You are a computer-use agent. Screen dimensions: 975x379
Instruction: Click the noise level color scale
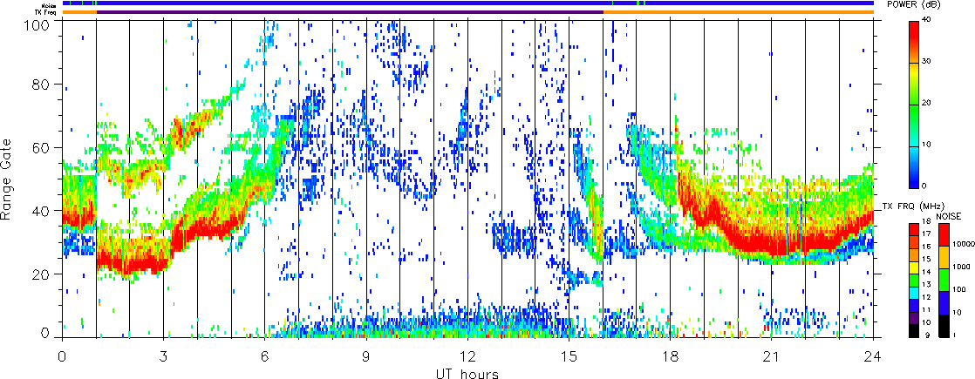coord(943,281)
